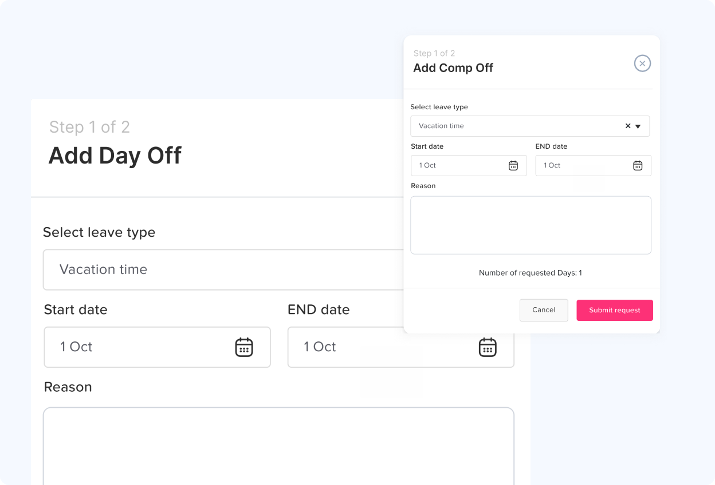Image resolution: width=715 pixels, height=485 pixels.
Task: Click the Add Comp Off heading
Action: click(453, 68)
